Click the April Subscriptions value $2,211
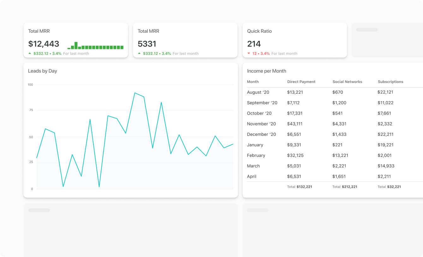 [x=384, y=176]
